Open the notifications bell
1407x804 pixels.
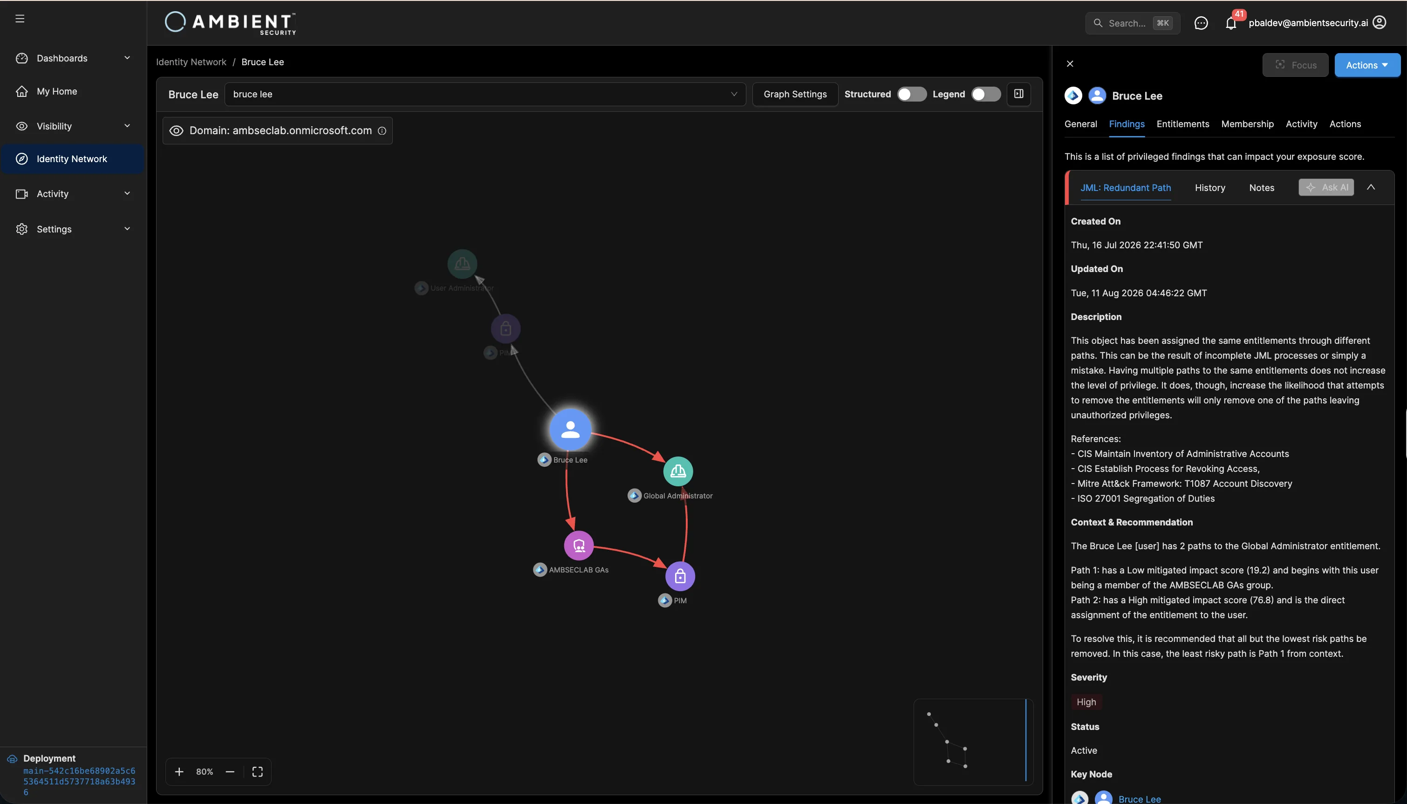pyautogui.click(x=1231, y=23)
